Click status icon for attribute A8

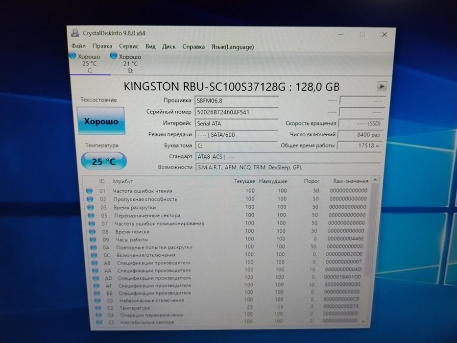[95, 263]
